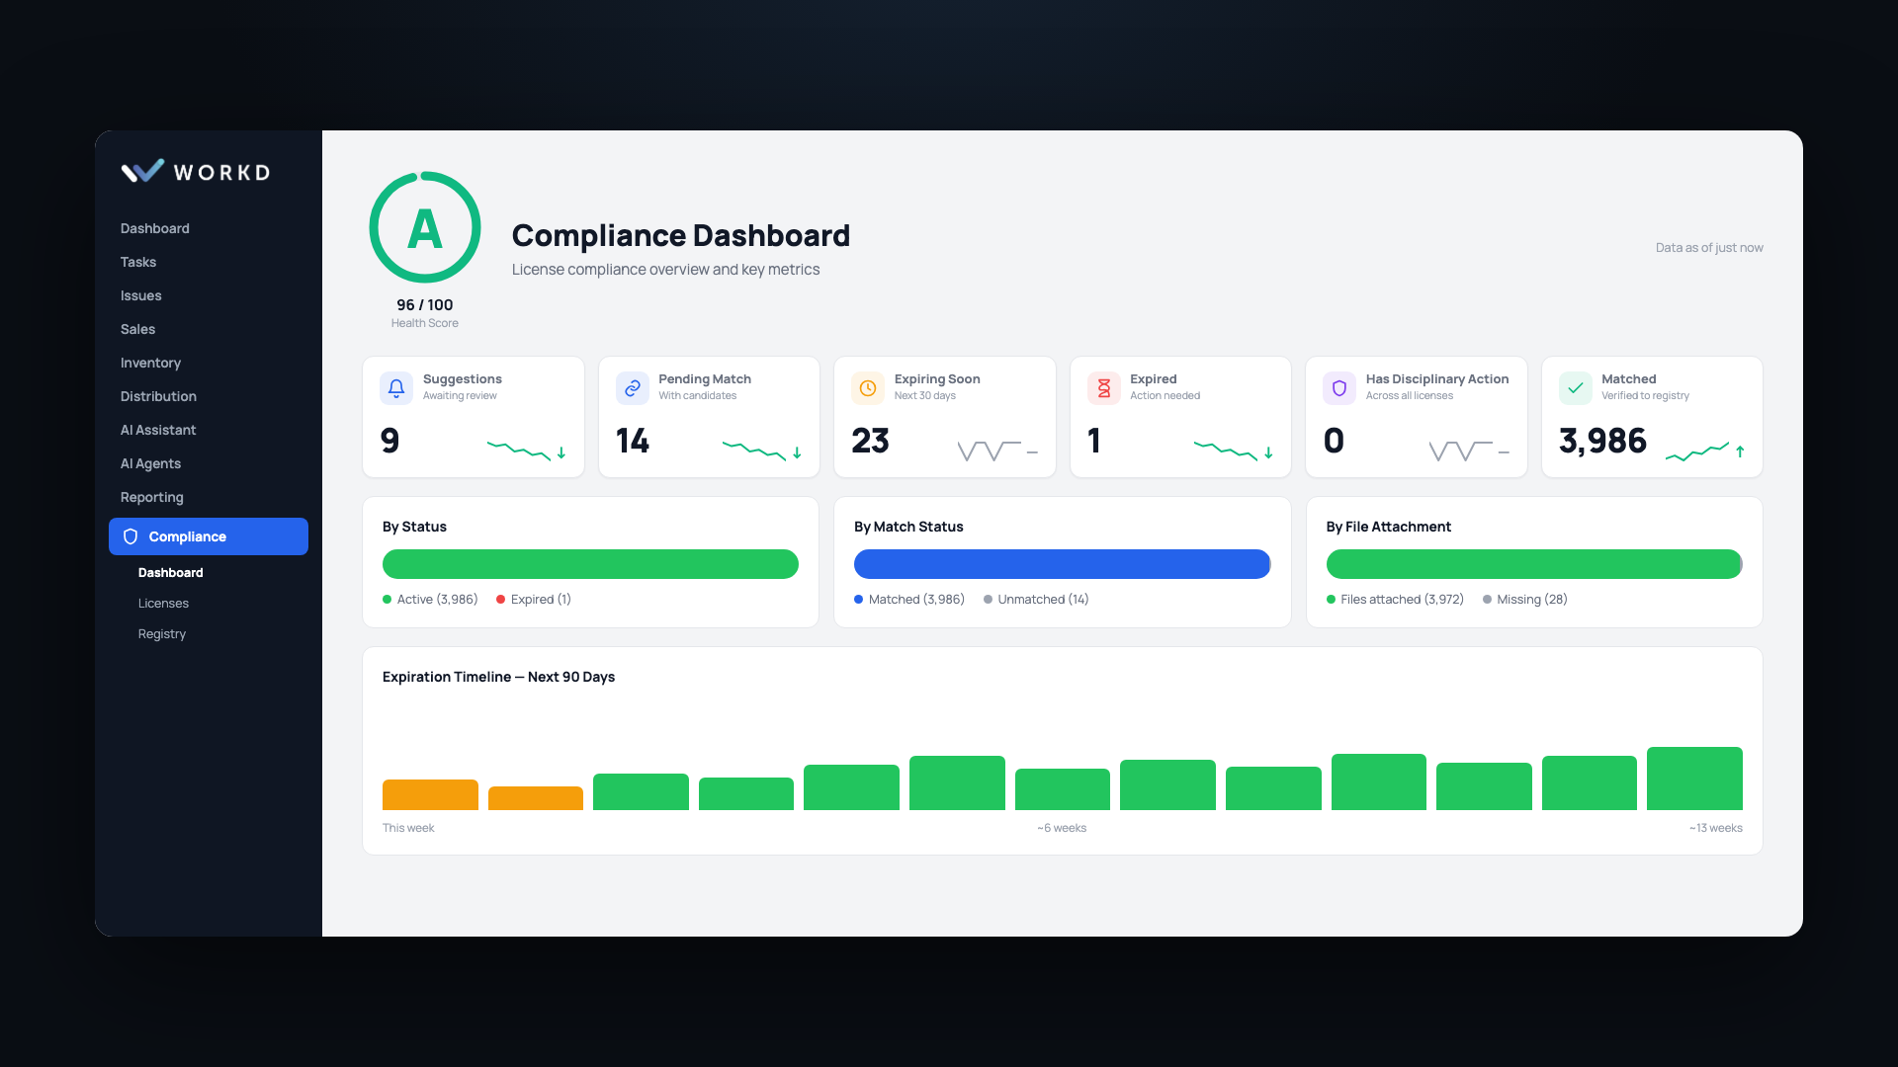Image resolution: width=1898 pixels, height=1067 pixels.
Task: Click the By File Attachment progress bar
Action: (x=1533, y=564)
